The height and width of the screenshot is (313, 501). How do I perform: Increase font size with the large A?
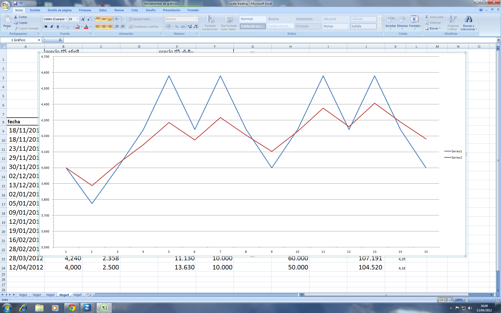tap(83, 19)
